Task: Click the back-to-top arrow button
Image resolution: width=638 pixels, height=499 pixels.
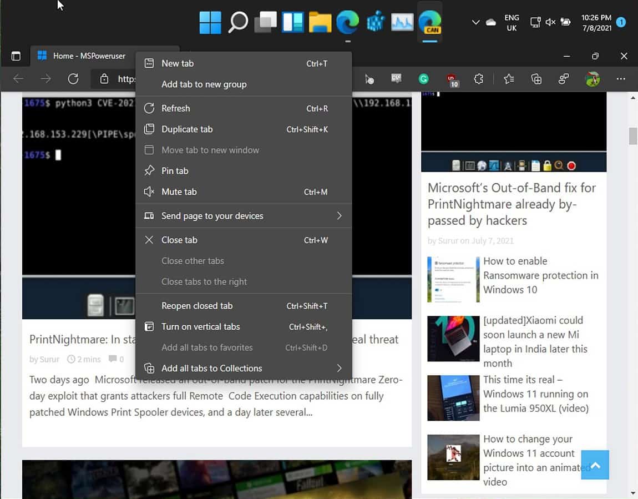Action: coord(595,465)
